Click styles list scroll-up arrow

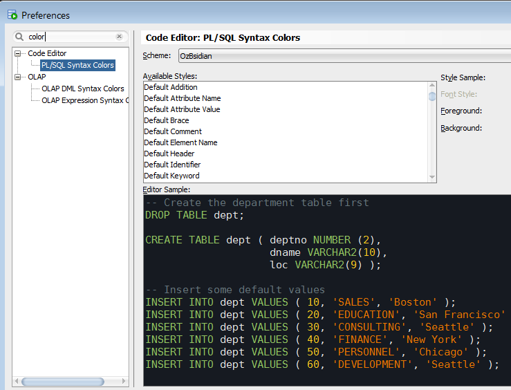tap(432, 85)
